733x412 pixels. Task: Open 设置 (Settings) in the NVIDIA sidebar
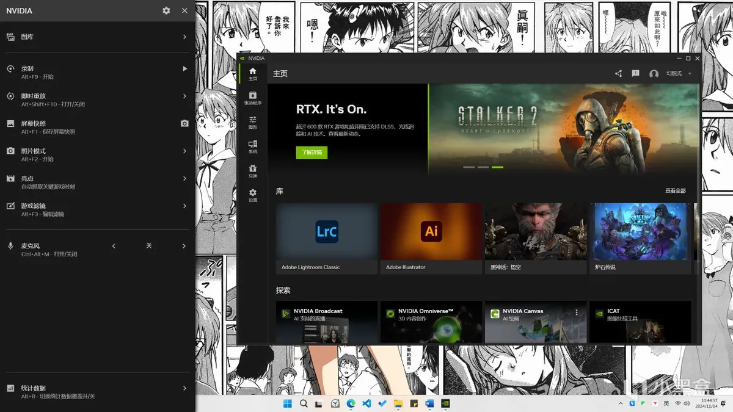click(x=252, y=195)
